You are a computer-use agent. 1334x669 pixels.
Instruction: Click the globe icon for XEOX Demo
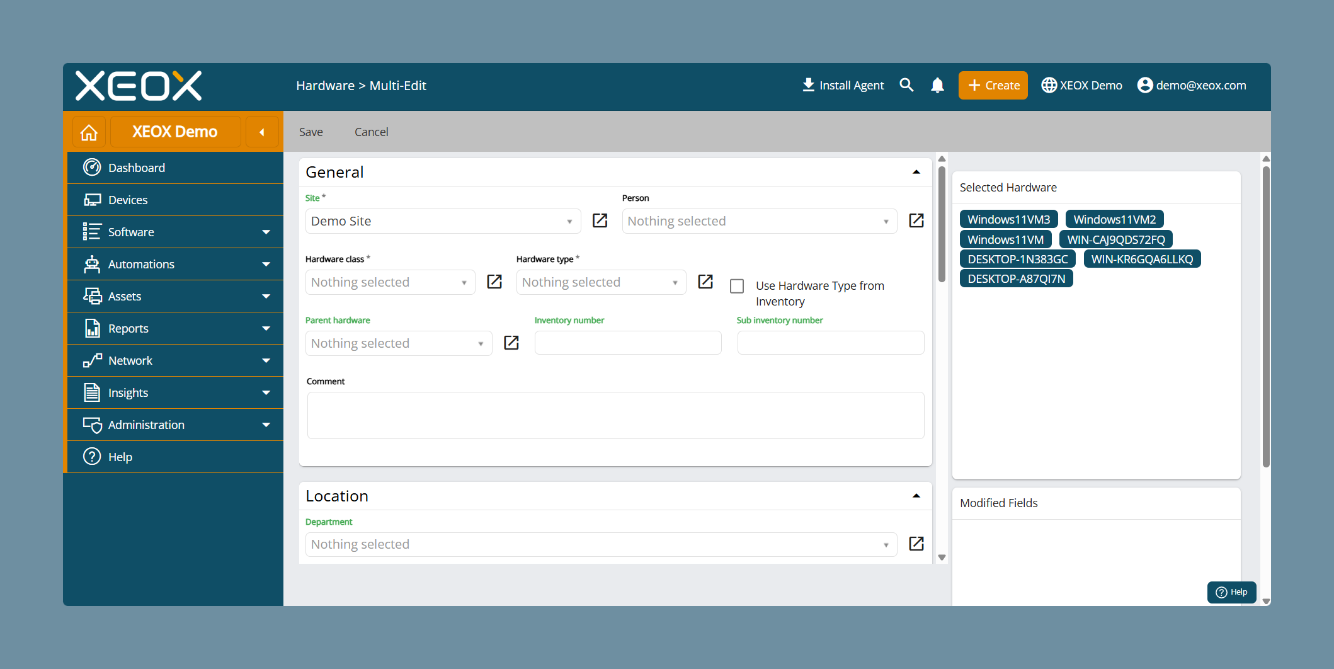click(x=1049, y=85)
